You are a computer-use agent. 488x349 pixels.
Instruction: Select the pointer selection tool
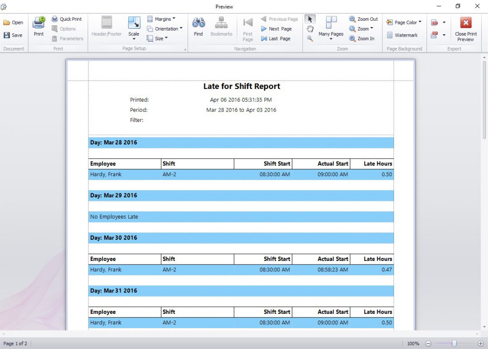(x=310, y=19)
